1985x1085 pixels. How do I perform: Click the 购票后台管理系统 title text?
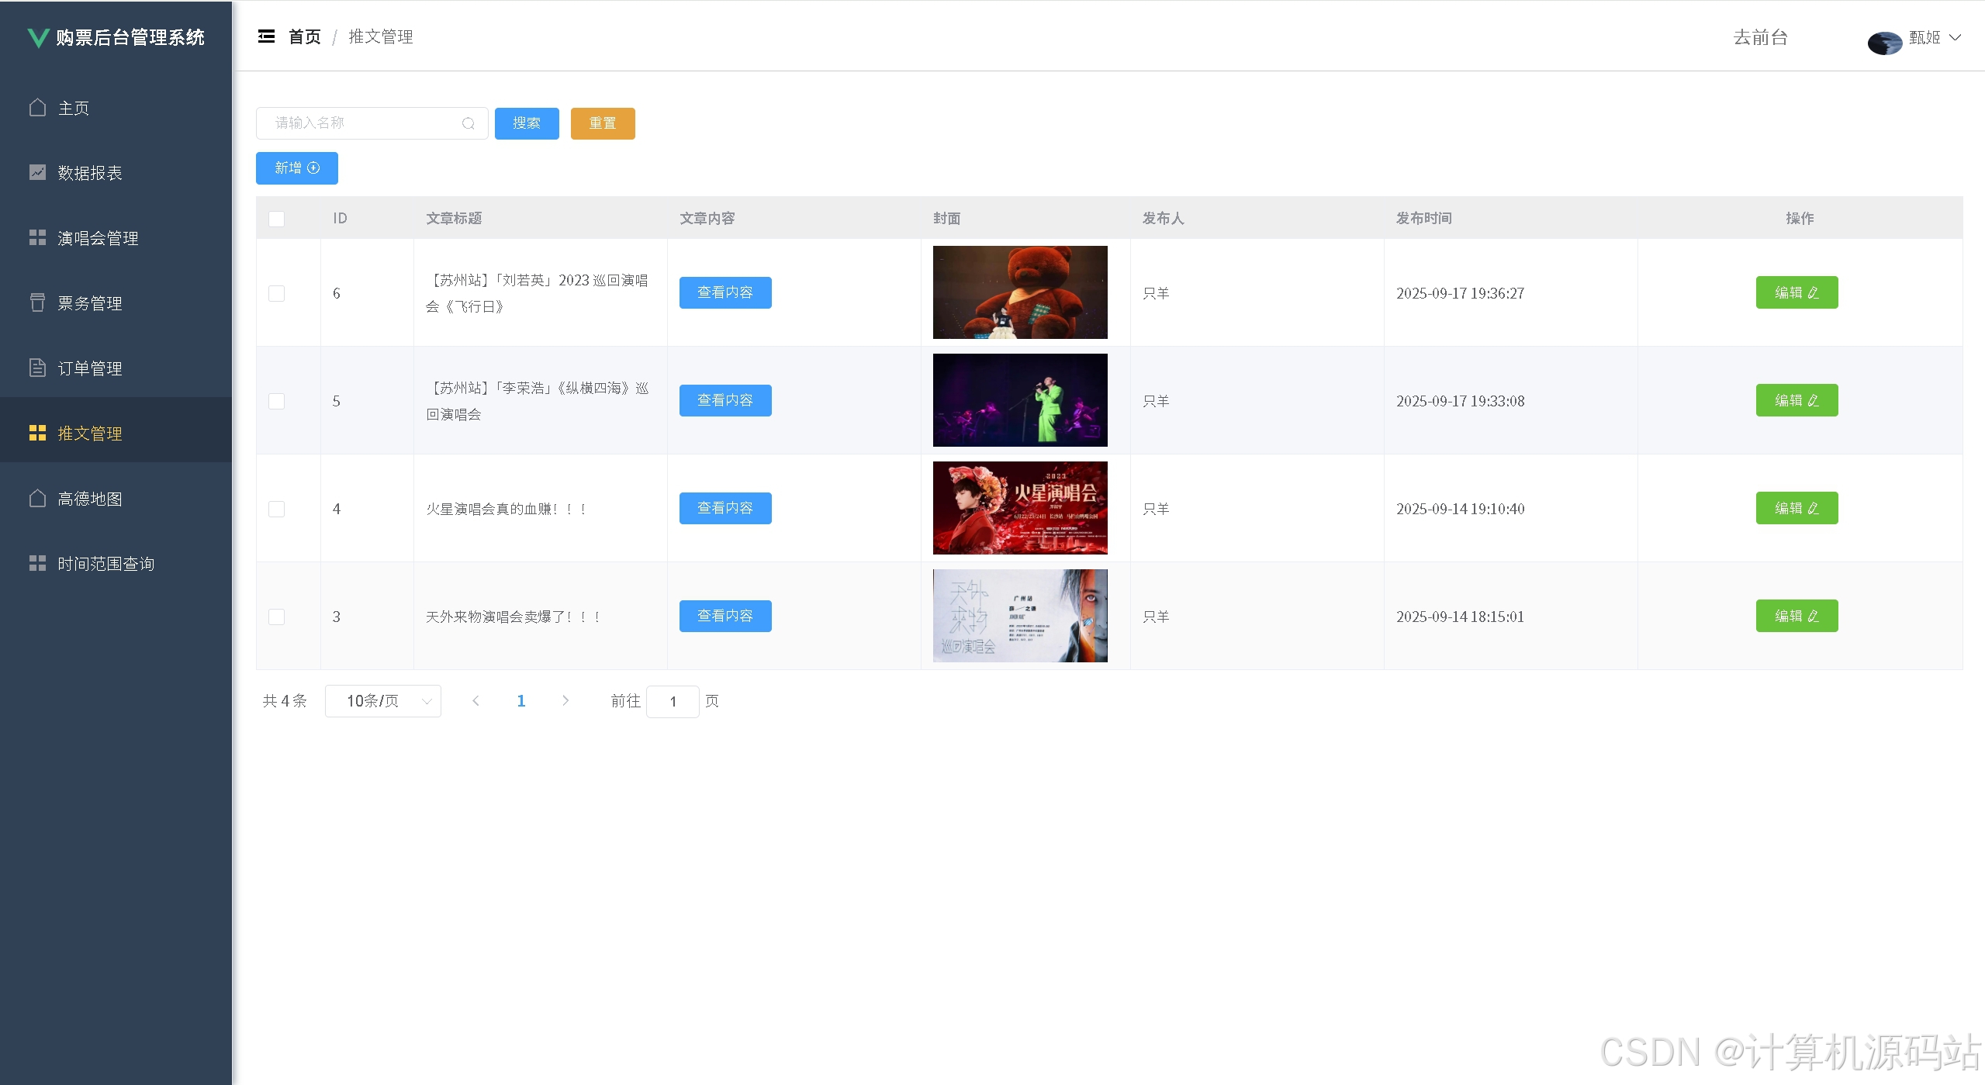pos(130,37)
